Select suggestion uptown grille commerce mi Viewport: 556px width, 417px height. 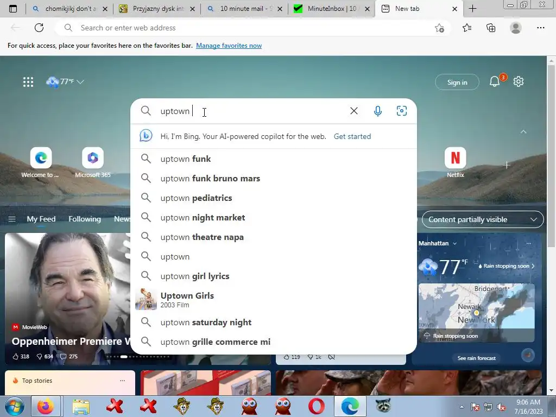(x=274, y=342)
